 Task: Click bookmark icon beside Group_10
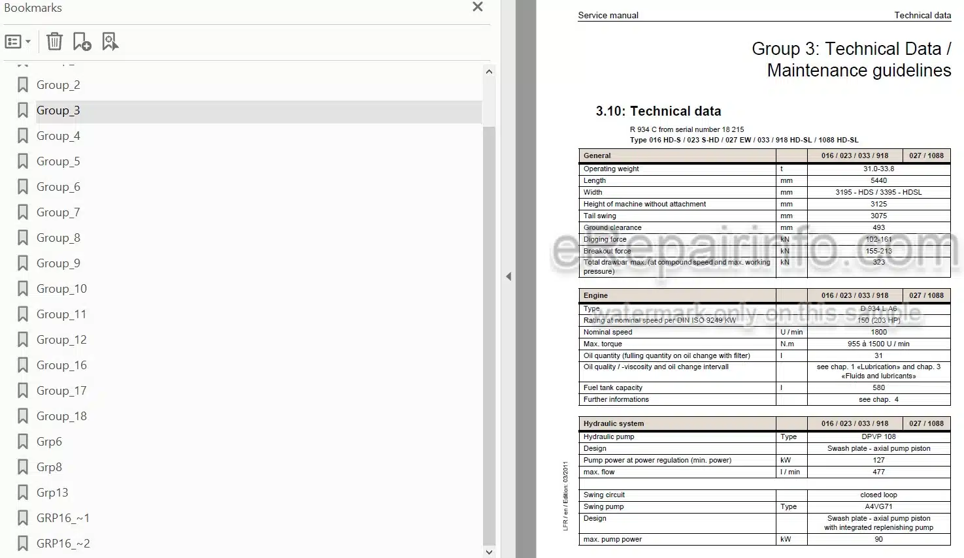pos(23,289)
